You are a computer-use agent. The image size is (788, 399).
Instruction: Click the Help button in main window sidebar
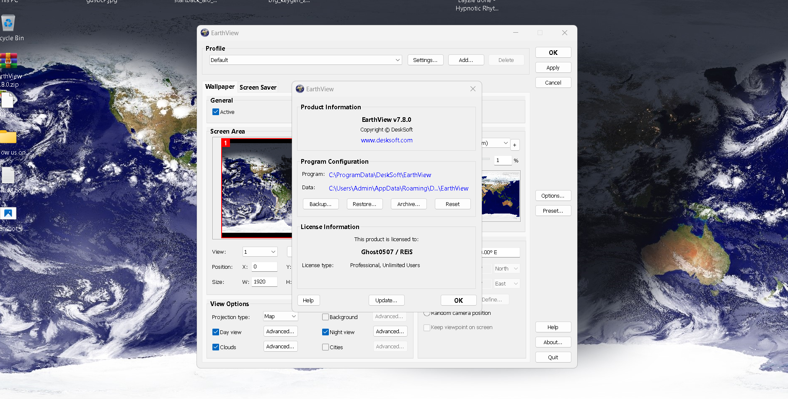tap(553, 327)
